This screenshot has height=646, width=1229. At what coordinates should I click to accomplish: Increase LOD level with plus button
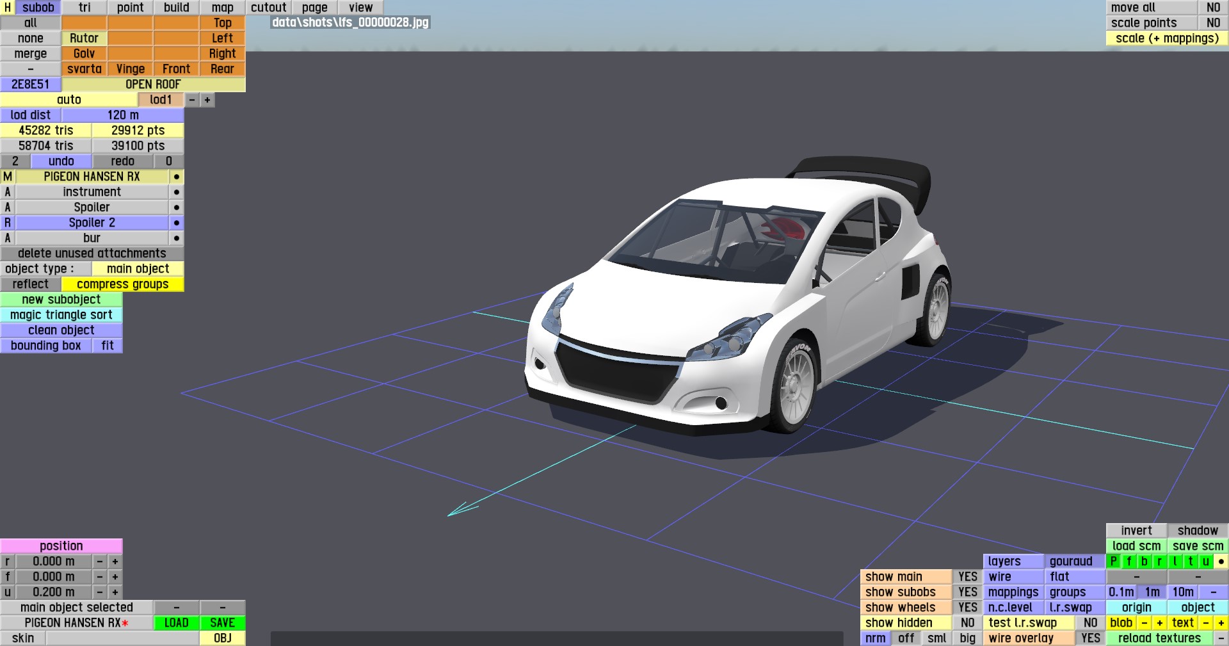click(x=207, y=100)
